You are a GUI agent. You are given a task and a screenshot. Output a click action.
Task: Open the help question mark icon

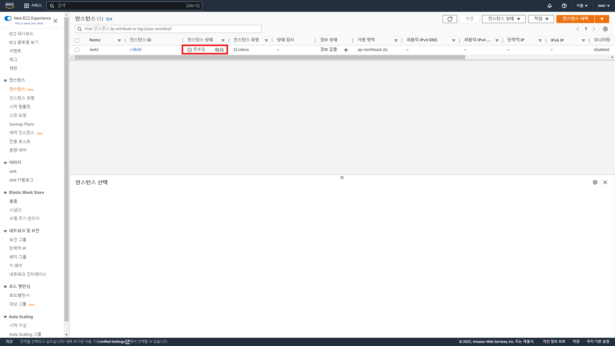(564, 6)
